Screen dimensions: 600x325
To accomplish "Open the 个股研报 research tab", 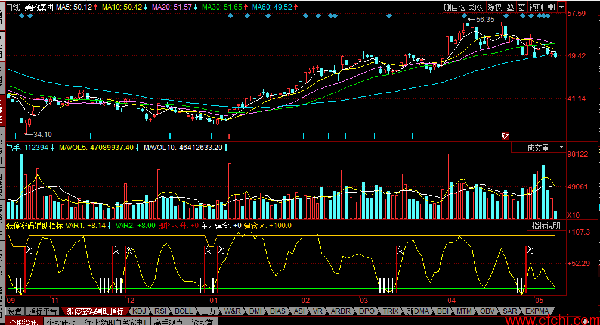I will (62, 321).
